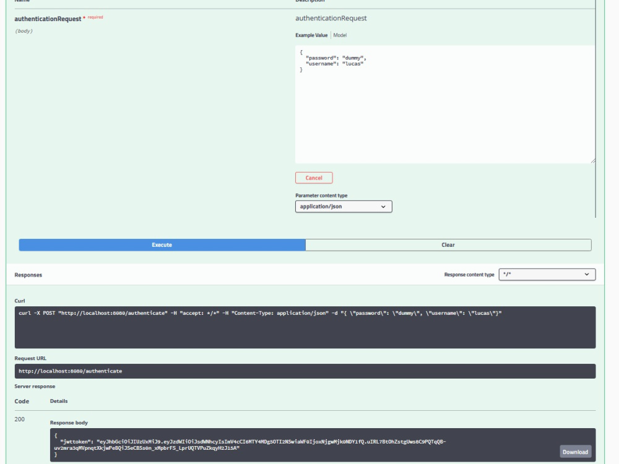619x464 pixels.
Task: Download the response body
Action: coord(576,452)
